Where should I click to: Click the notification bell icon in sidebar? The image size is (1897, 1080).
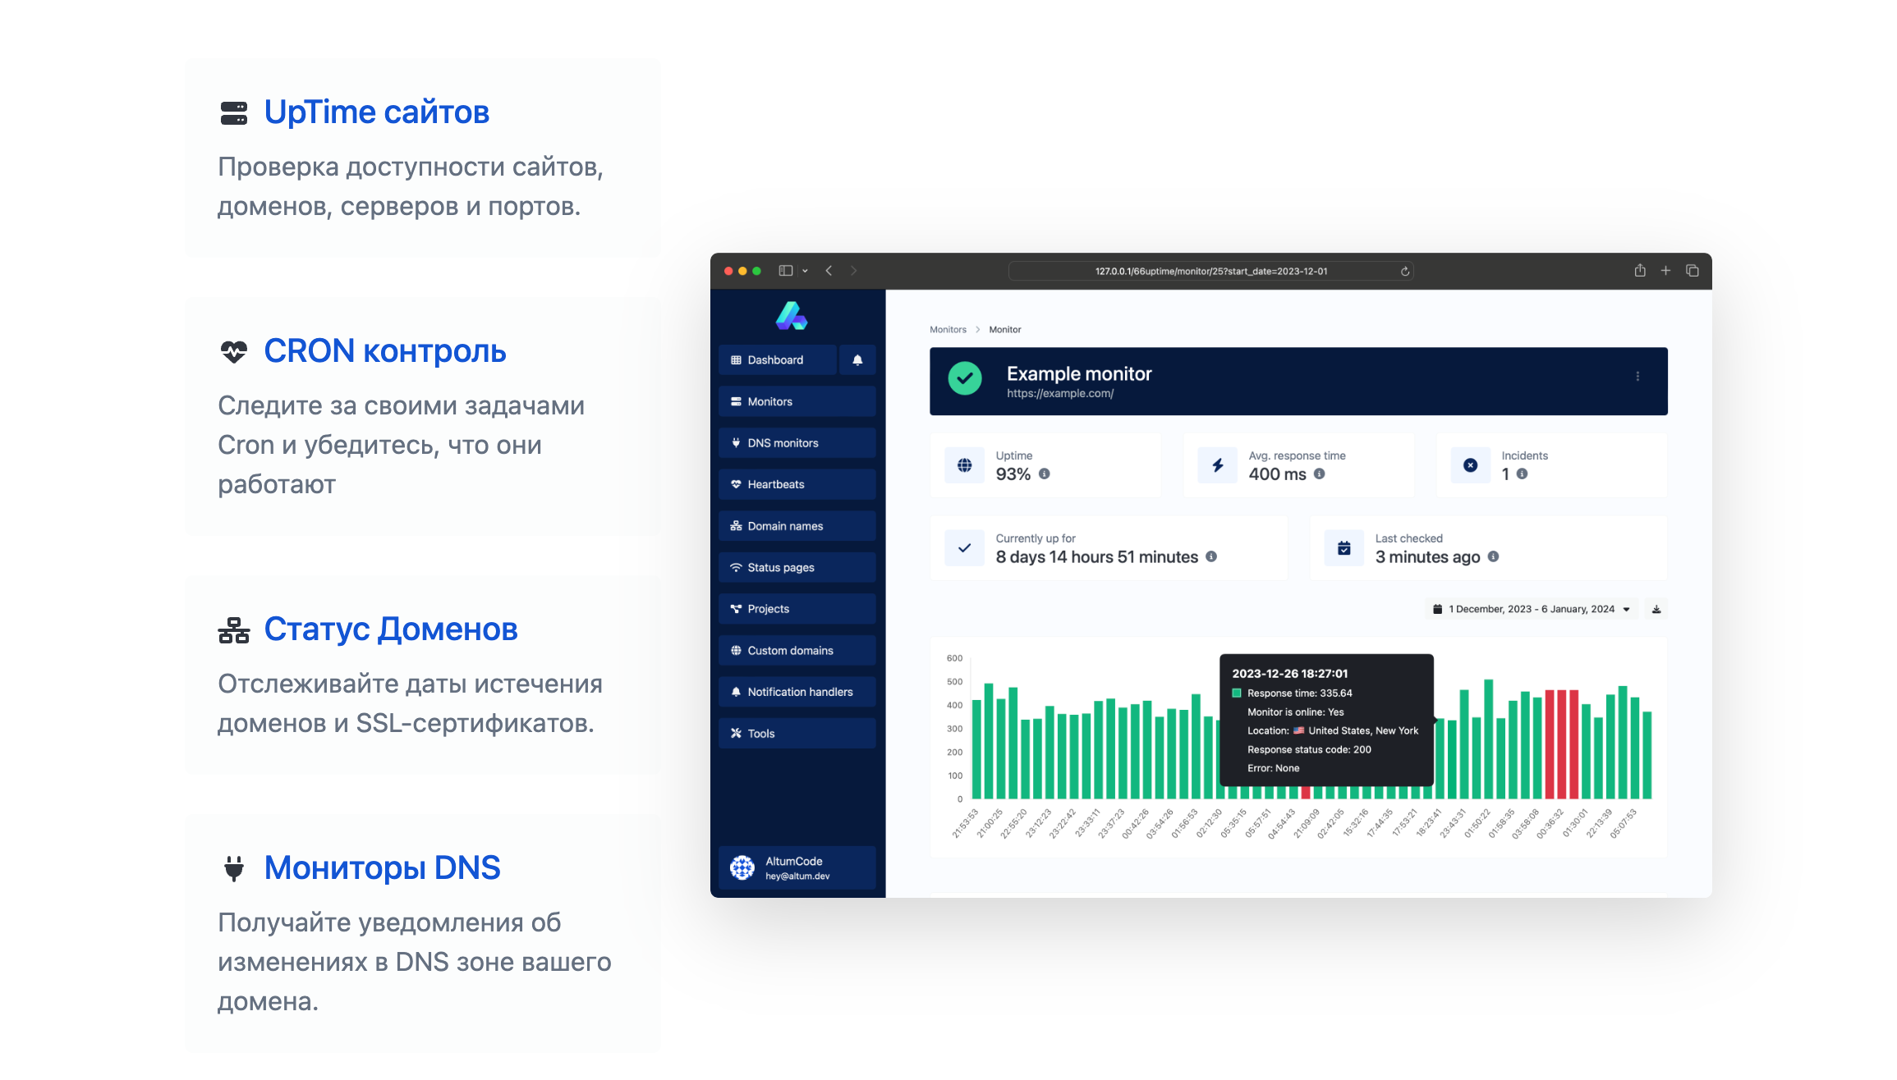[857, 360]
